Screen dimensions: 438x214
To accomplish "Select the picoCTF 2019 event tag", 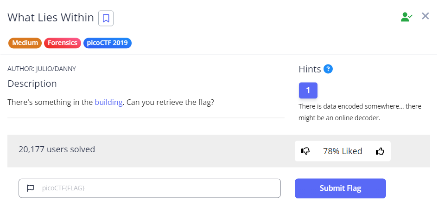I will (x=108, y=43).
